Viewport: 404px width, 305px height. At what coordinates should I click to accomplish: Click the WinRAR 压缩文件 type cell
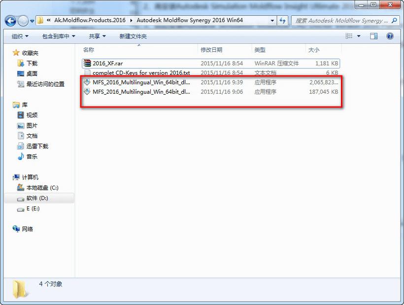tap(276, 64)
